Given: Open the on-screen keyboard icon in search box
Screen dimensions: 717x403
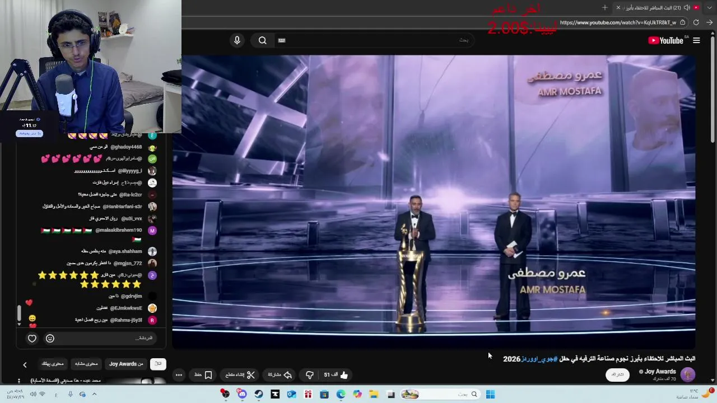Looking at the screenshot, I should point(282,40).
